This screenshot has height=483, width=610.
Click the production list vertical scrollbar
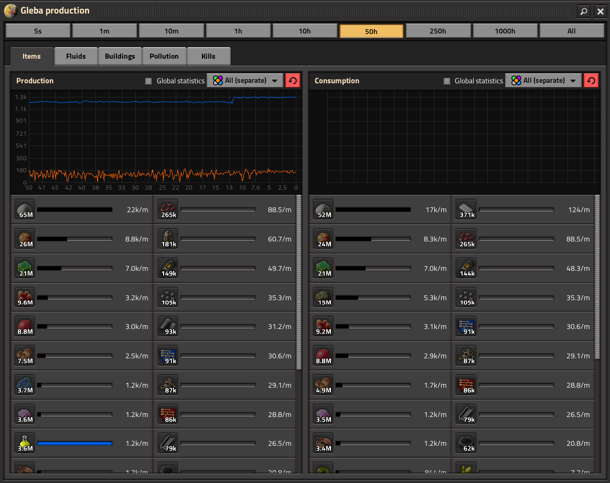[x=299, y=283]
